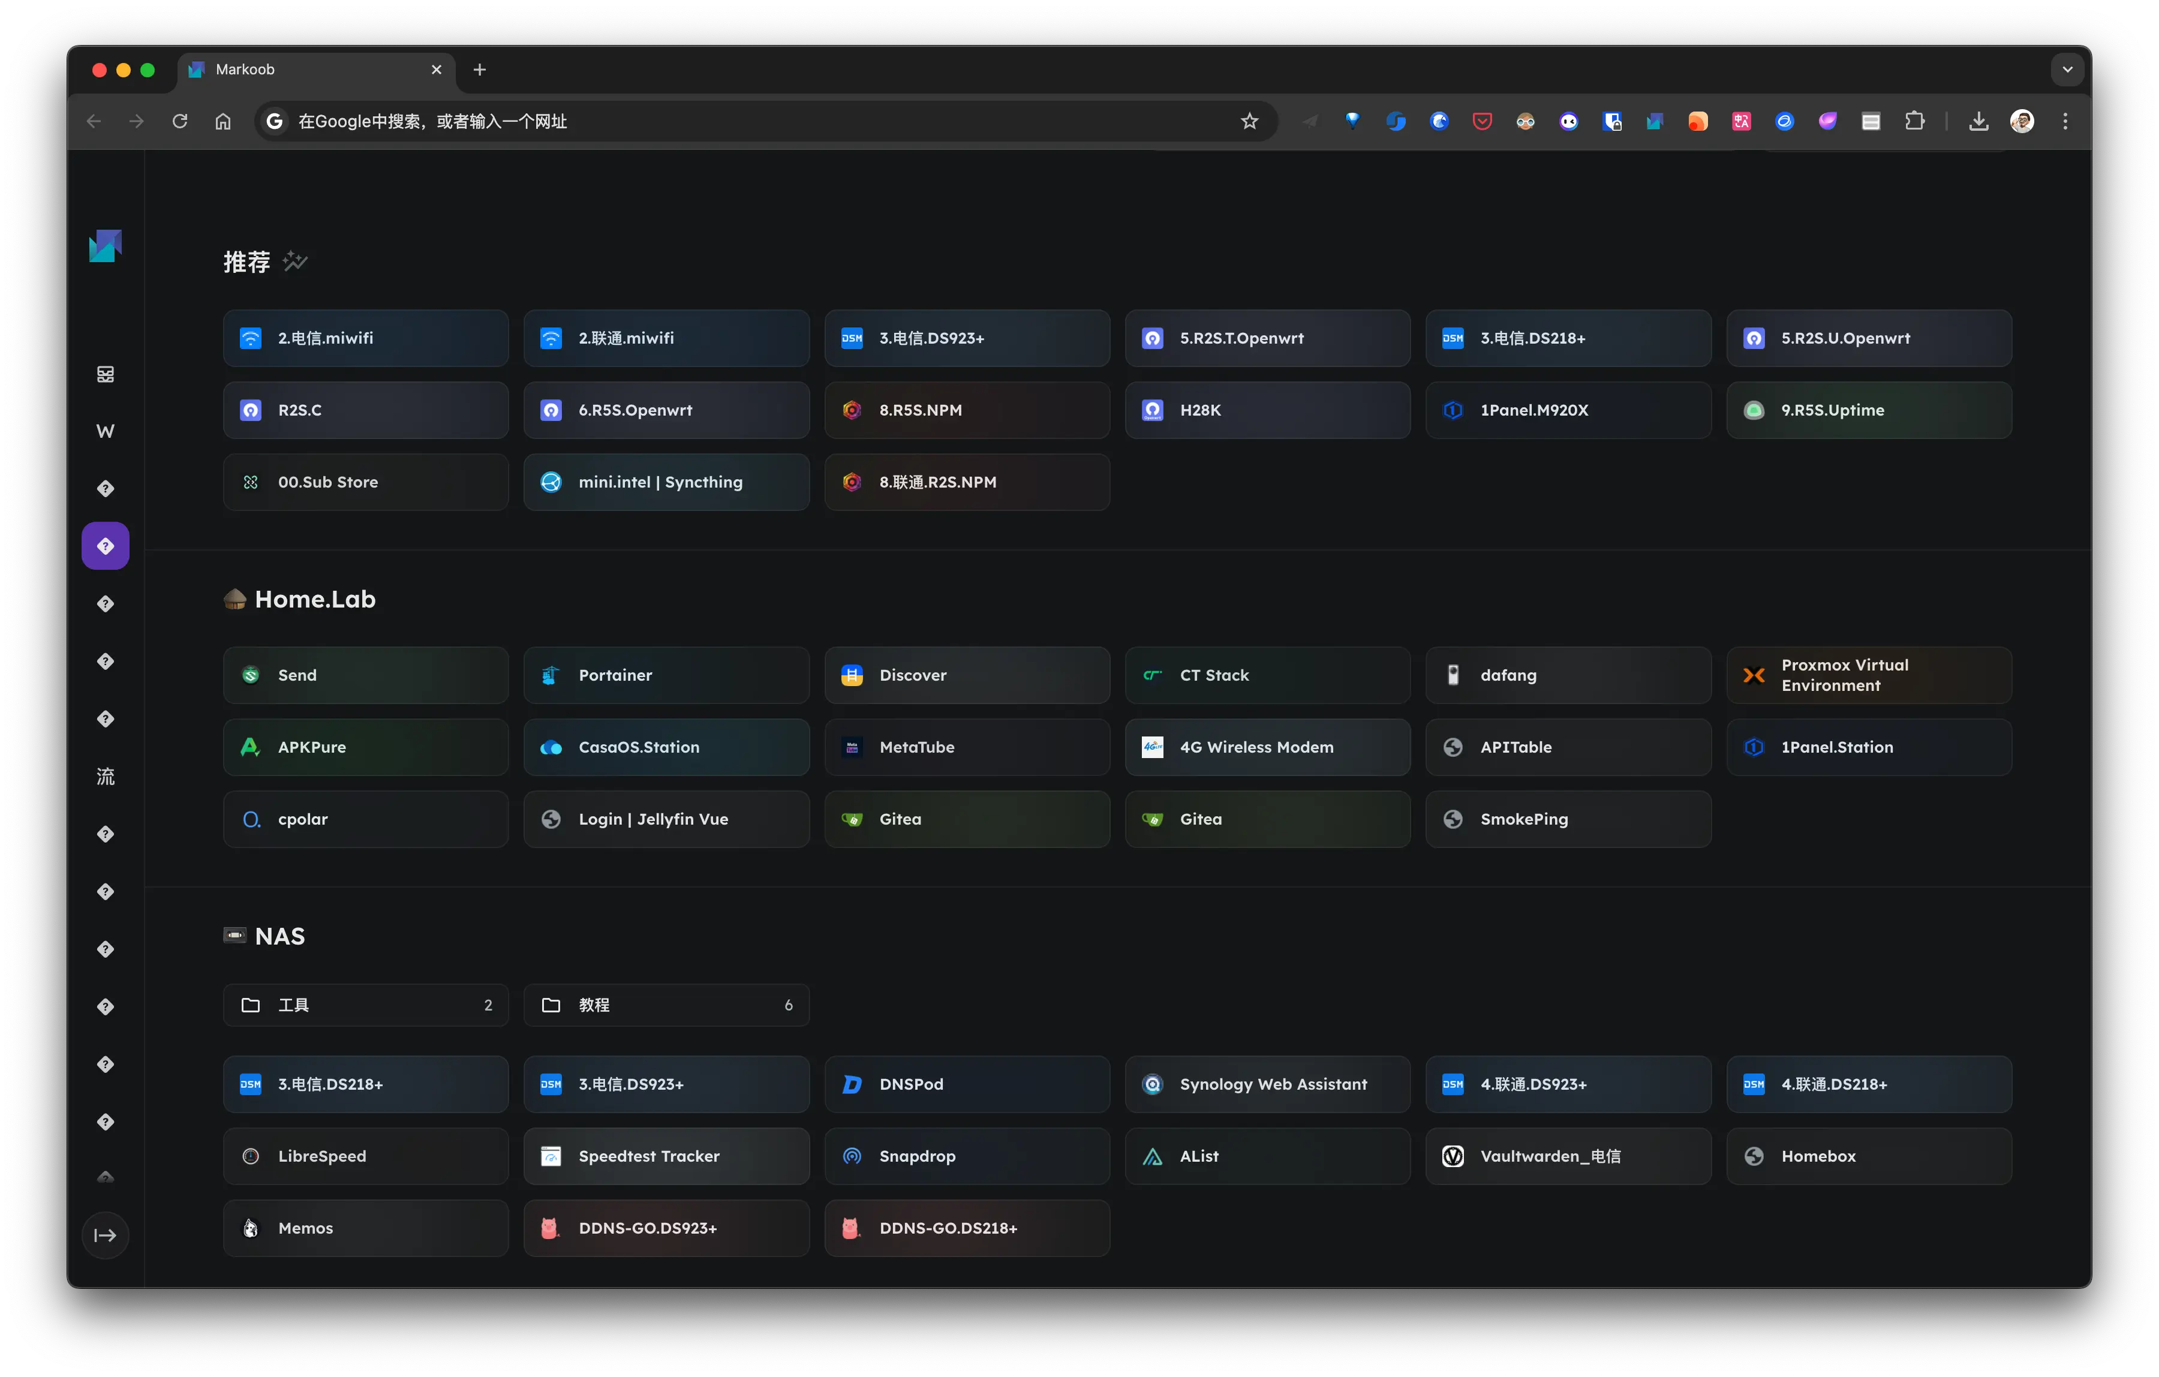Open the tab search dropdown chevron

pos(2067,69)
